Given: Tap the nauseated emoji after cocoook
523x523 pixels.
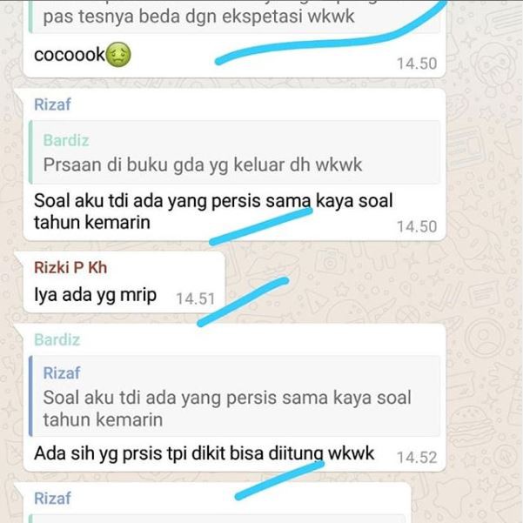Looking at the screenshot, I should coord(118,54).
